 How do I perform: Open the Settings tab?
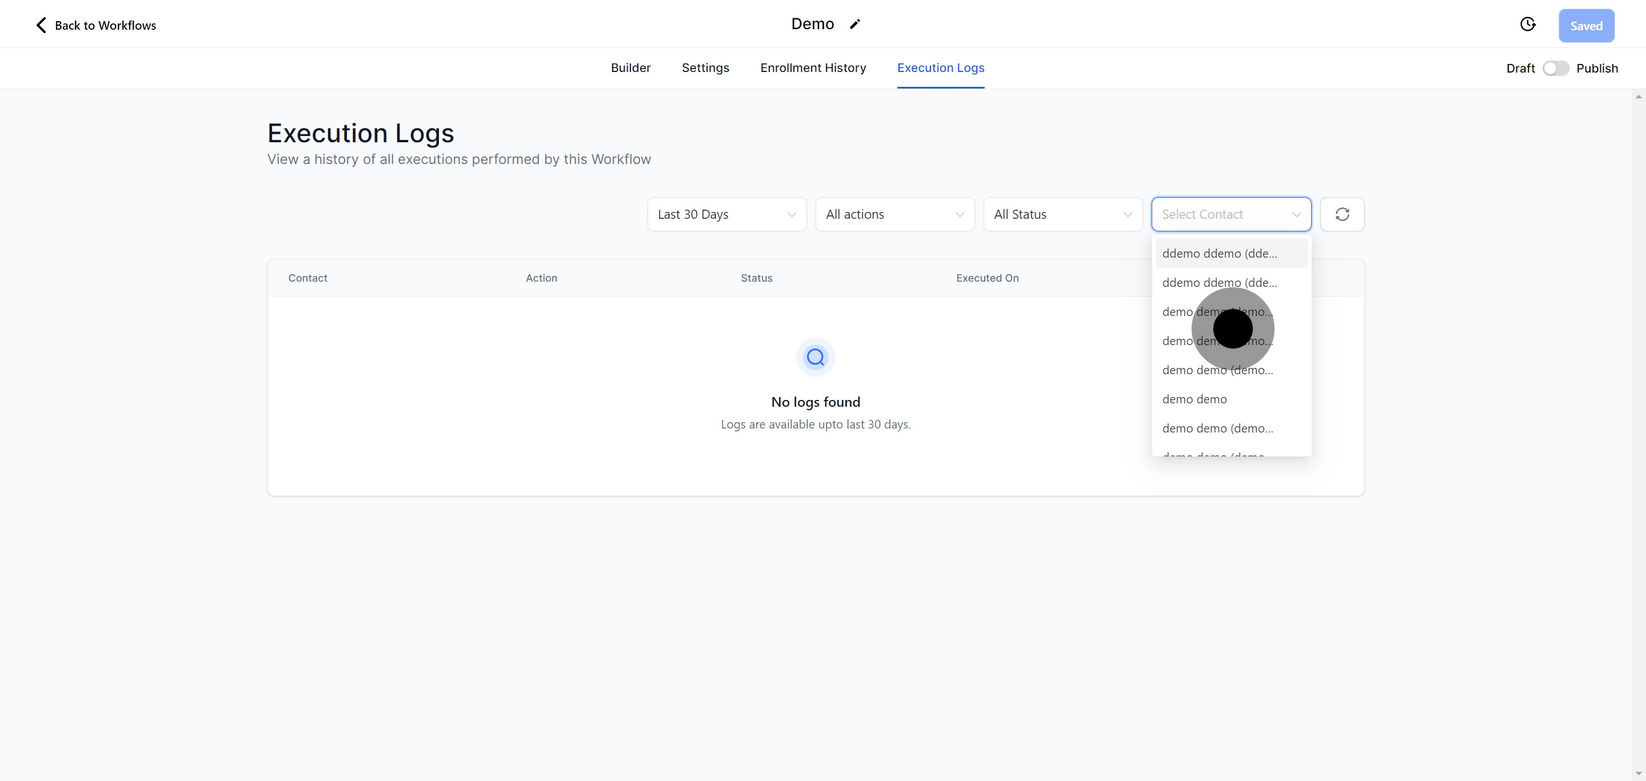pyautogui.click(x=705, y=67)
